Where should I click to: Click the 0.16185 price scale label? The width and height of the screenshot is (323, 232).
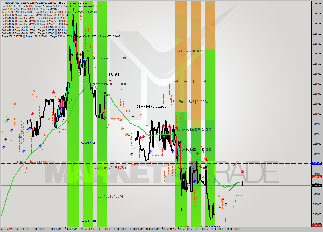pos(317,23)
